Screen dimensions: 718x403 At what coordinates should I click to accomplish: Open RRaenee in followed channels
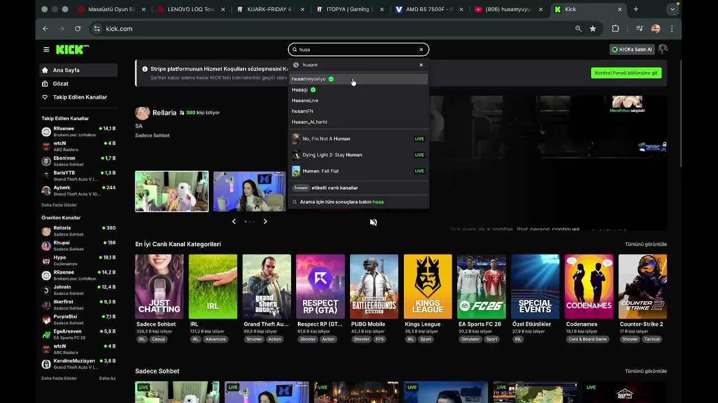pyautogui.click(x=79, y=132)
